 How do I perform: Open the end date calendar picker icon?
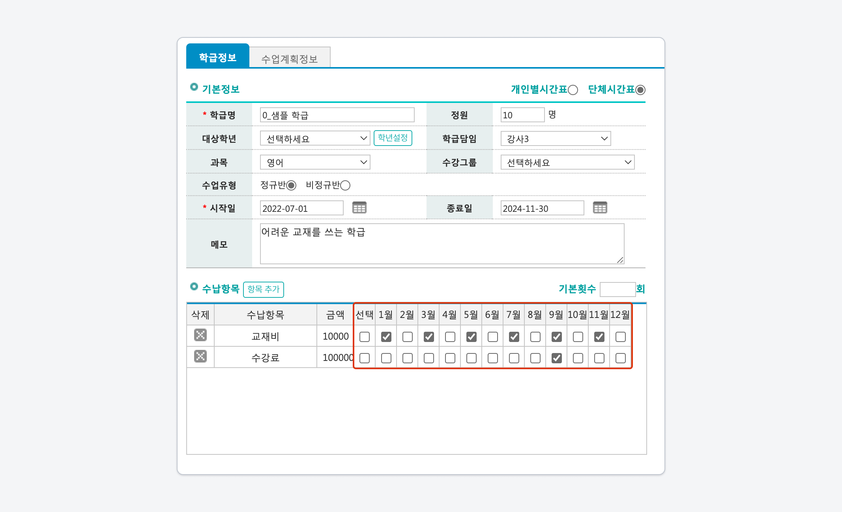pos(600,207)
